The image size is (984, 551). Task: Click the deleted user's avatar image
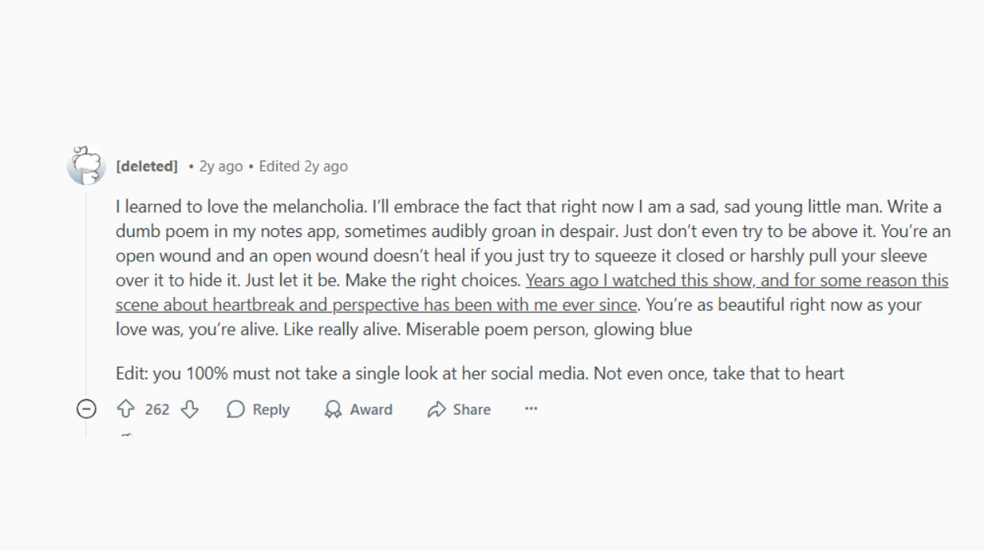pos(87,166)
